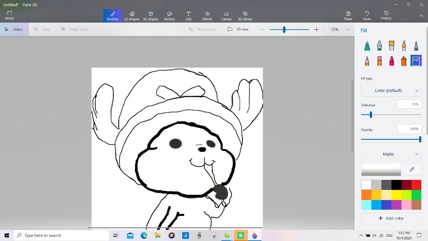Open the Brushes tab
This screenshot has width=428, height=241.
click(x=112, y=16)
